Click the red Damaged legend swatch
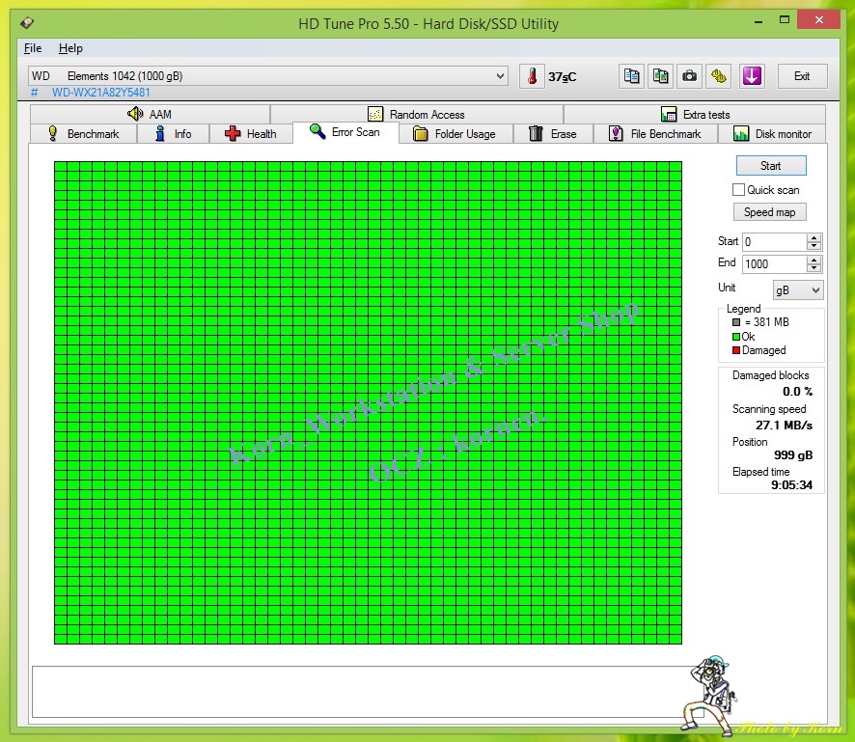This screenshot has height=742, width=855. click(x=736, y=350)
